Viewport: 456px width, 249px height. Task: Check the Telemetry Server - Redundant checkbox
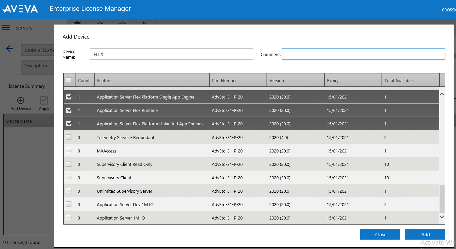[x=69, y=137]
